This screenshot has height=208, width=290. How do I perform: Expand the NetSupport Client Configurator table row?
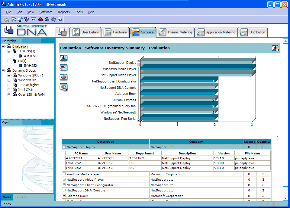click(x=64, y=185)
